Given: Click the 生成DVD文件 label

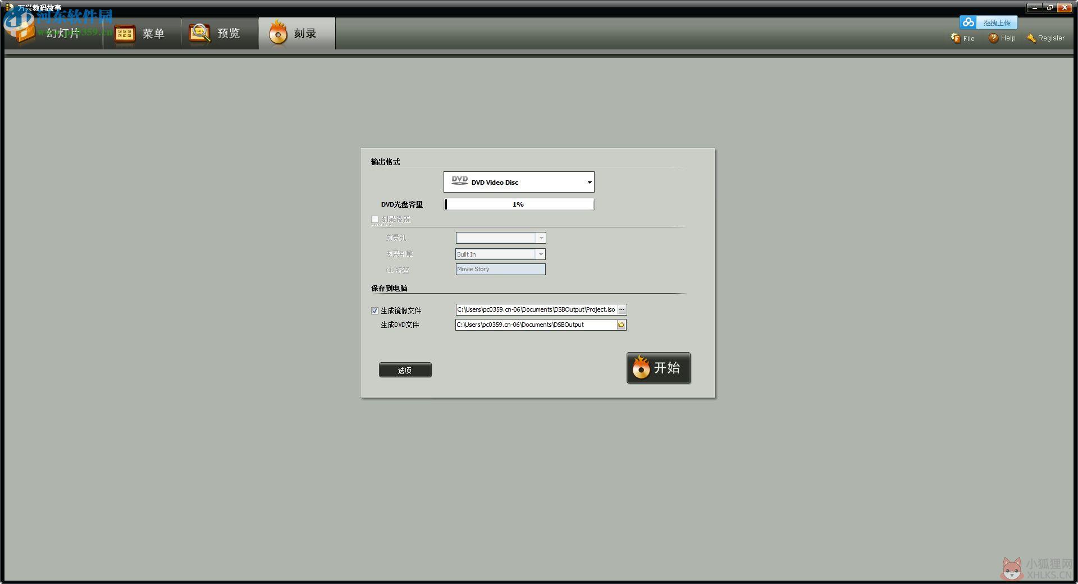Looking at the screenshot, I should coord(400,325).
